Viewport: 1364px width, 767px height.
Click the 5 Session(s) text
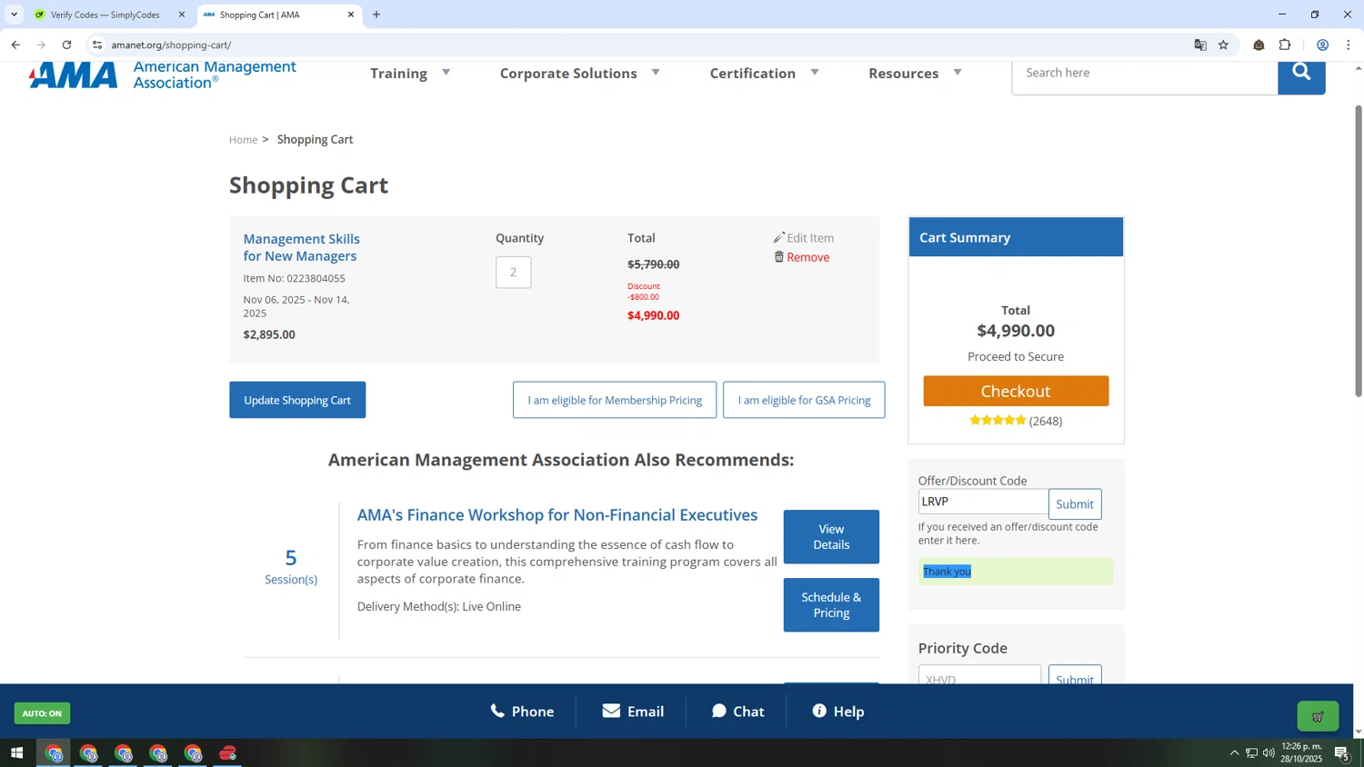pos(291,566)
